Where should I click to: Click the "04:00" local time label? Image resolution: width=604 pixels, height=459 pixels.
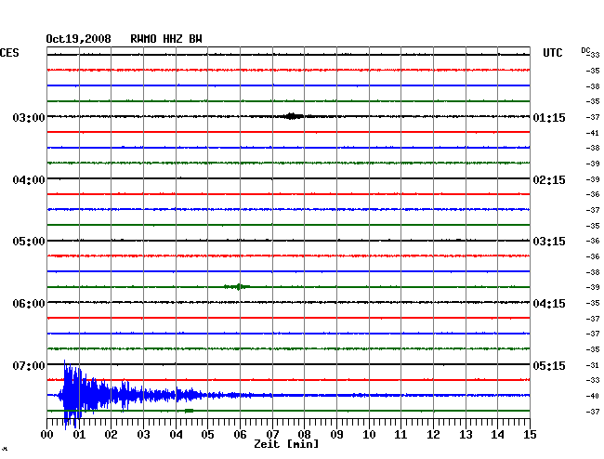coord(29,180)
